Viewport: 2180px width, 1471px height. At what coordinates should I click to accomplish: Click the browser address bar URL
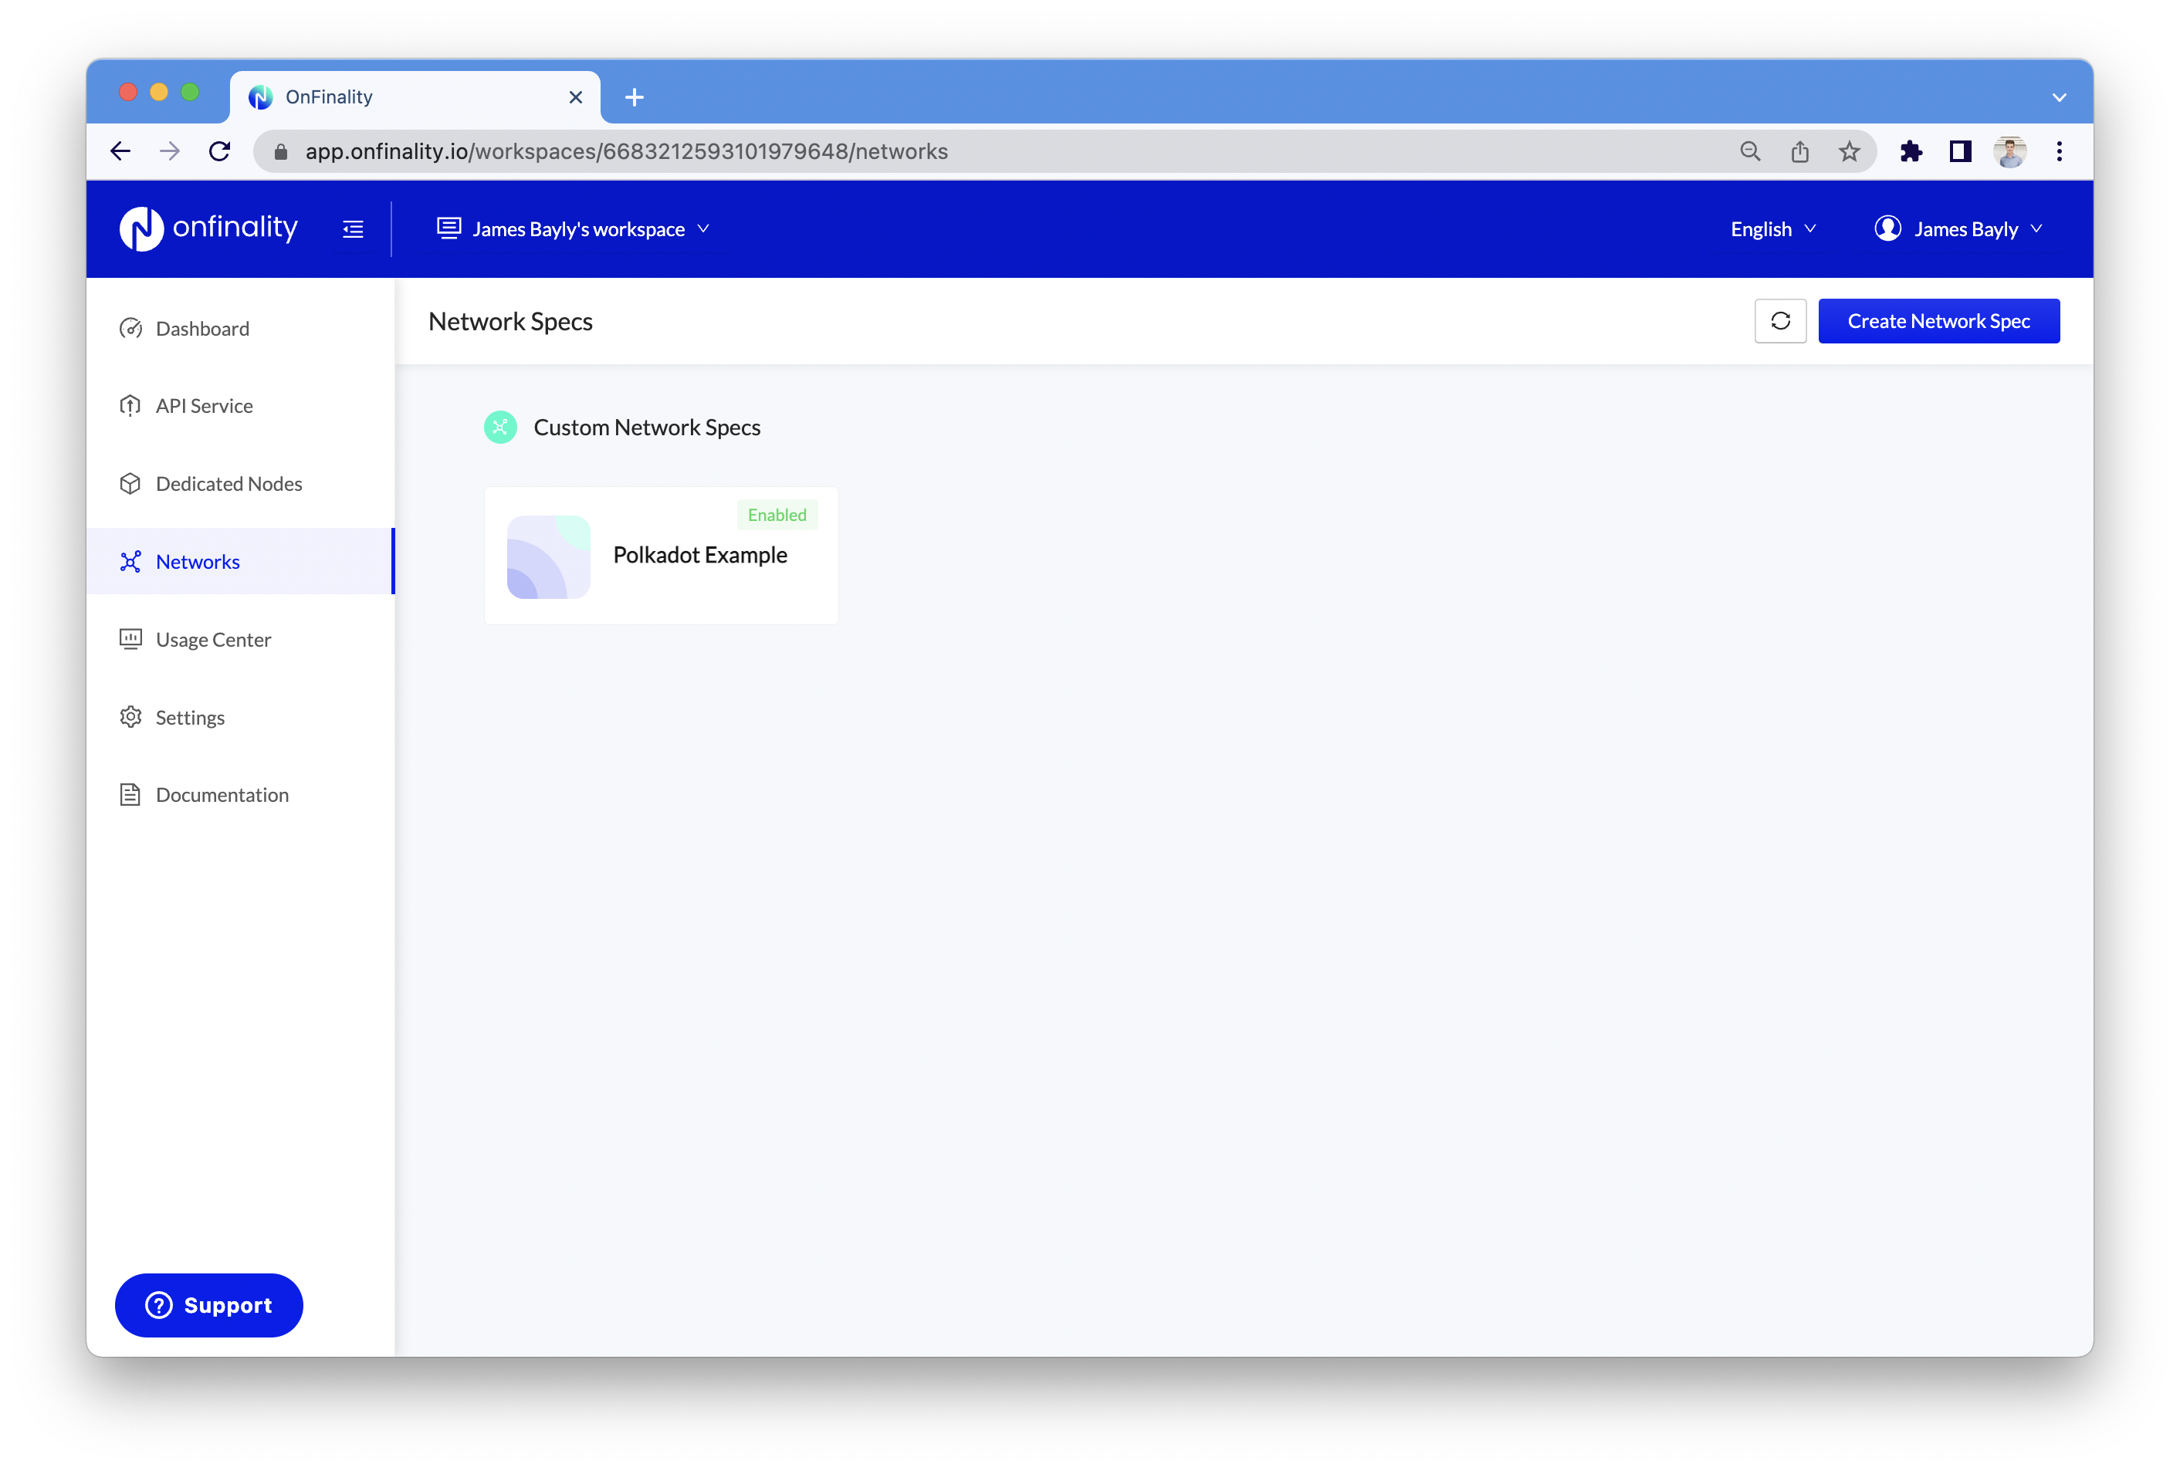point(626,152)
